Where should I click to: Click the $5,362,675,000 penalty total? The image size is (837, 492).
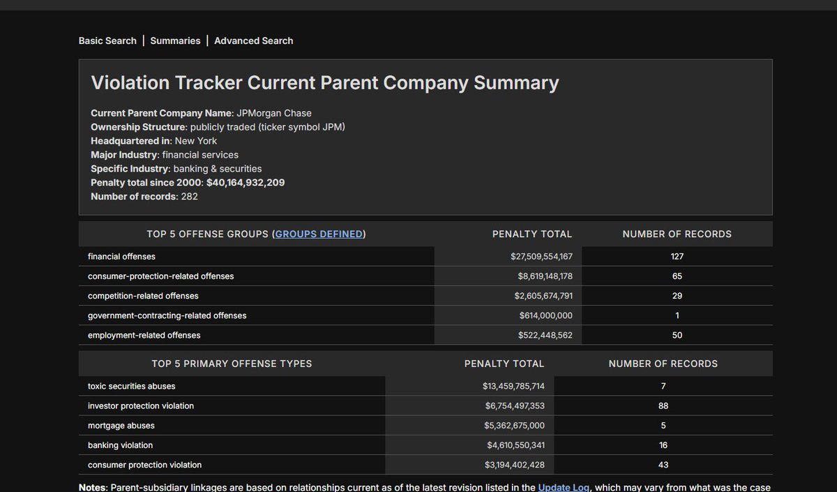click(x=515, y=425)
